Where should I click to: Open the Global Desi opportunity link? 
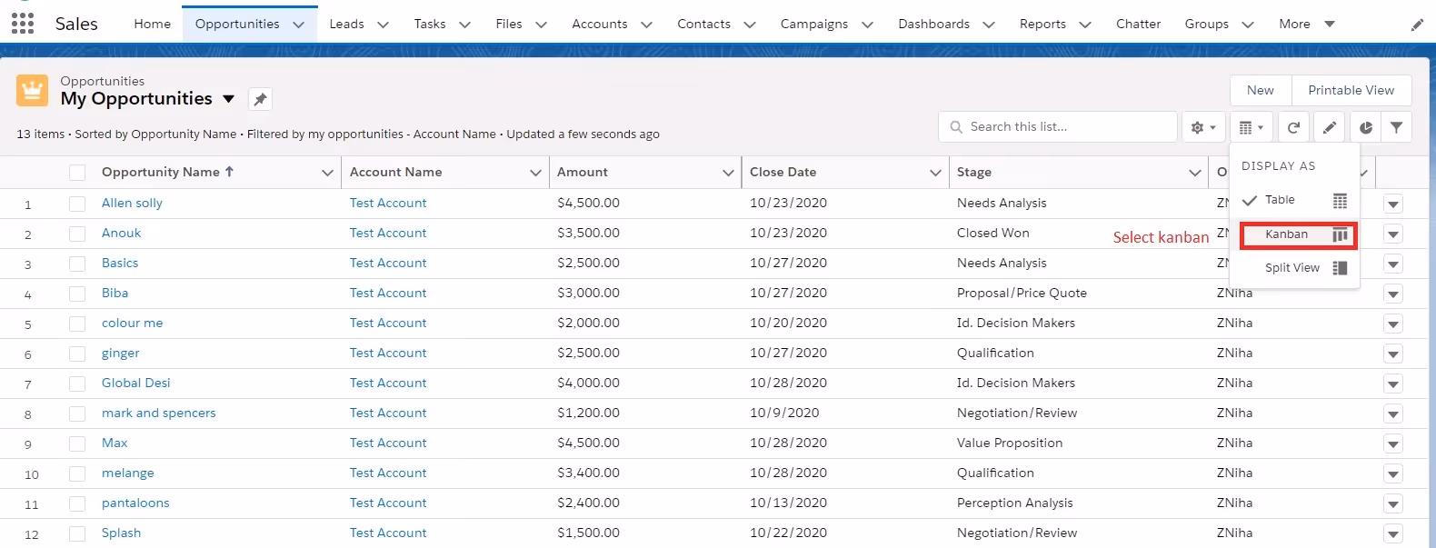click(x=136, y=383)
